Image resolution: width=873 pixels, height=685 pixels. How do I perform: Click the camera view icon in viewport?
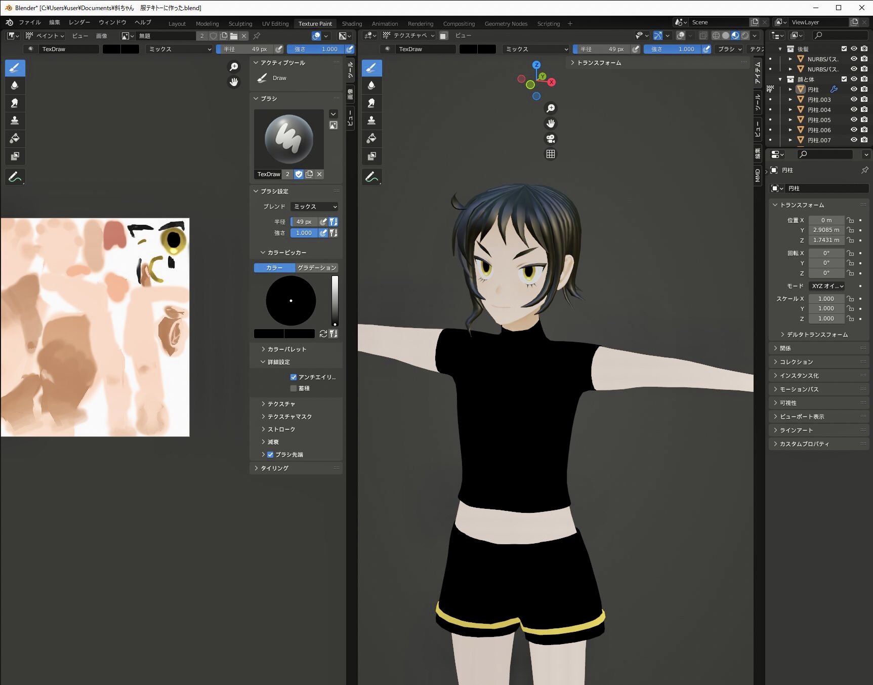[551, 139]
